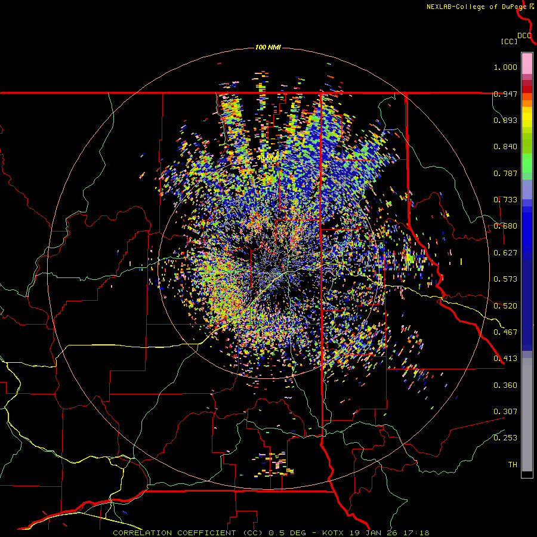Click the 0.360 legend value

pyautogui.click(x=505, y=385)
